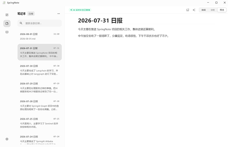This screenshot has height=147, width=228.
Task: Switch to 预览 preview mode
Action: 222,10
